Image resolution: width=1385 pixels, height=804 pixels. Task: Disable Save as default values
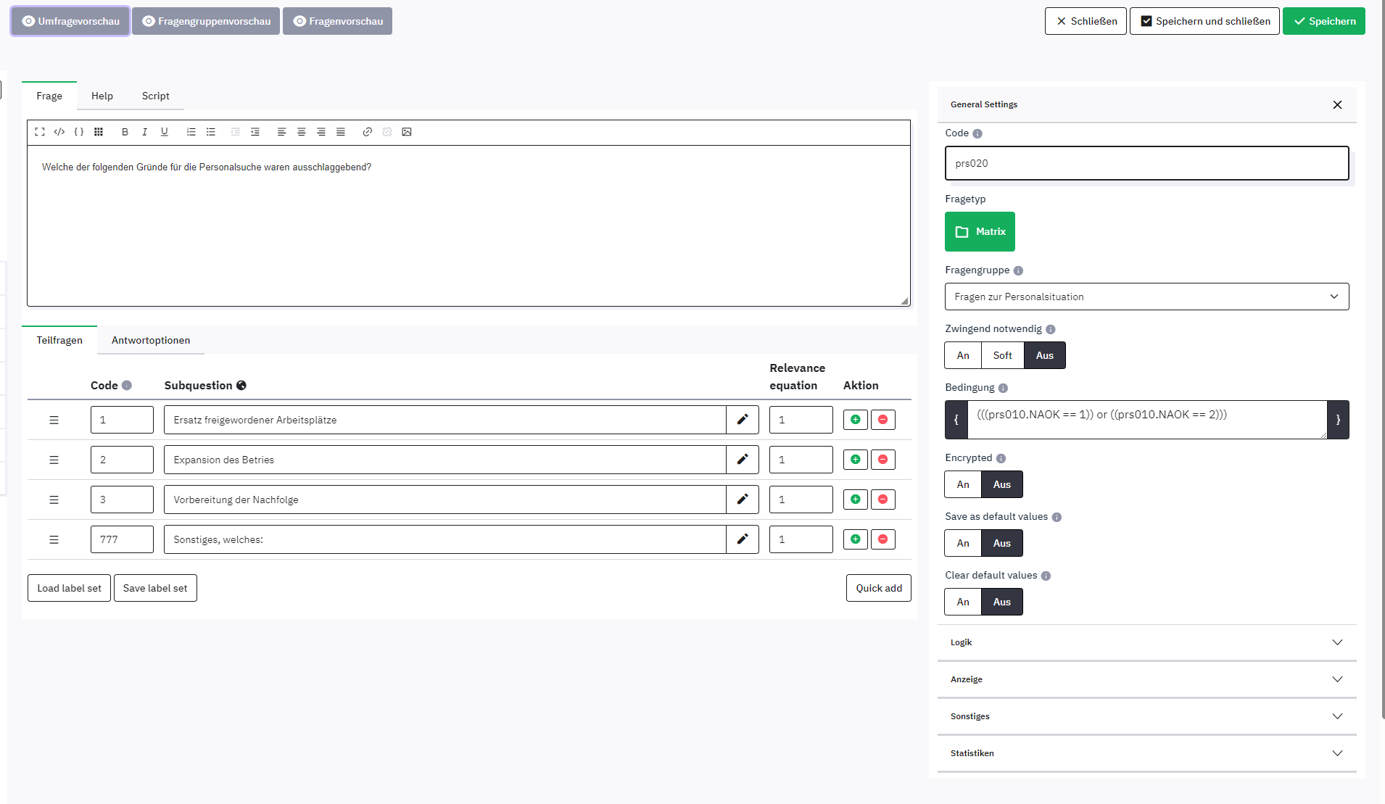(x=1002, y=543)
